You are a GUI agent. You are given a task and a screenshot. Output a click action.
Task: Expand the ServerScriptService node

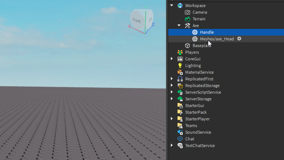pyautogui.click(x=172, y=92)
